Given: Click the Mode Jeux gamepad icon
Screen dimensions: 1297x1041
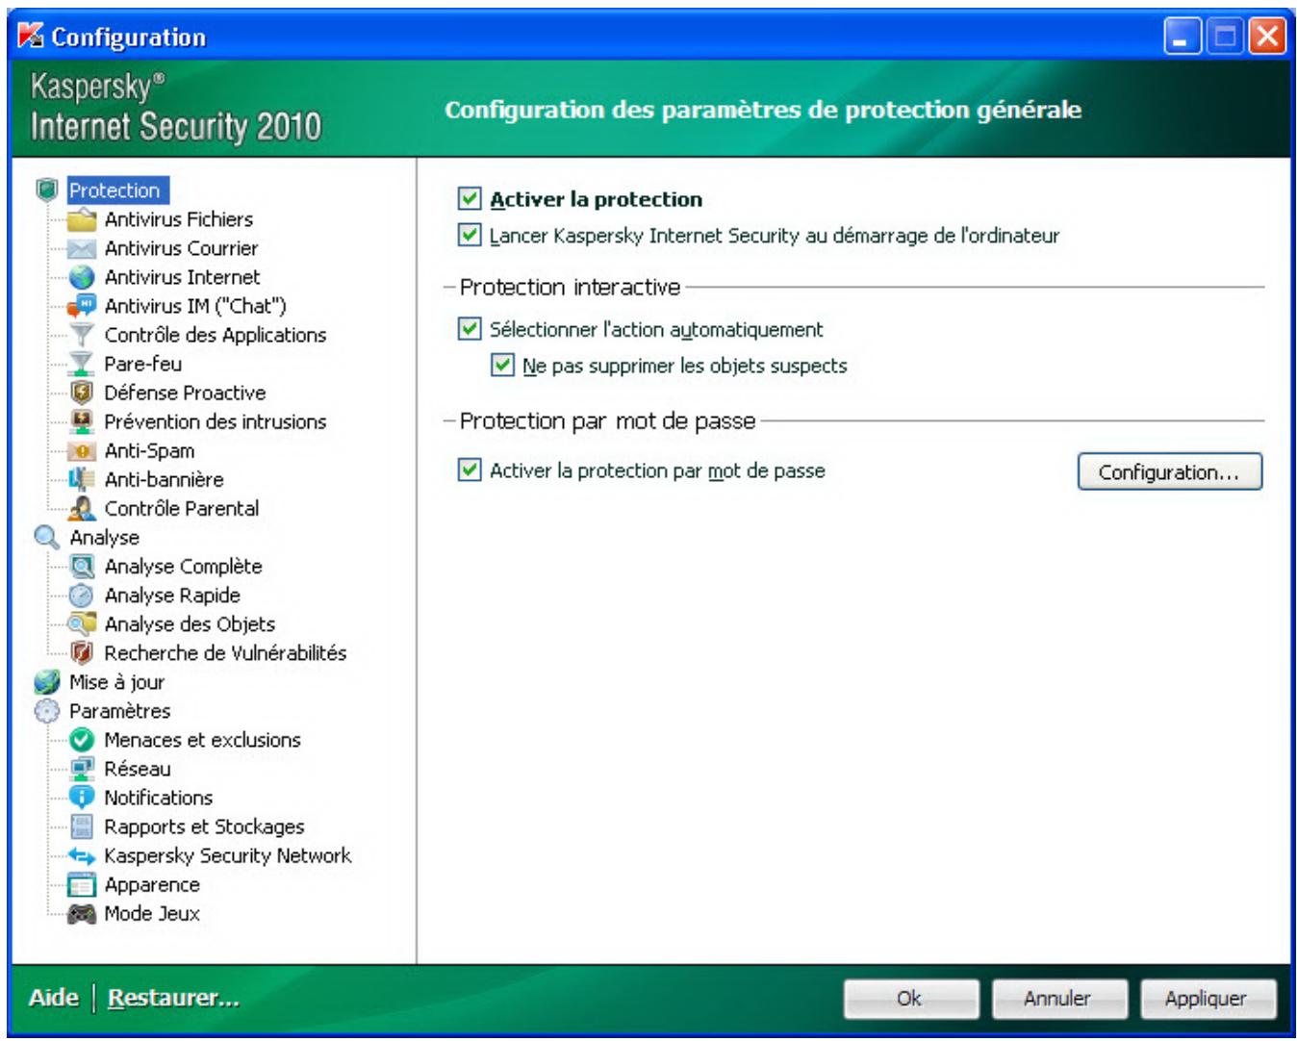Looking at the screenshot, I should pos(82,914).
